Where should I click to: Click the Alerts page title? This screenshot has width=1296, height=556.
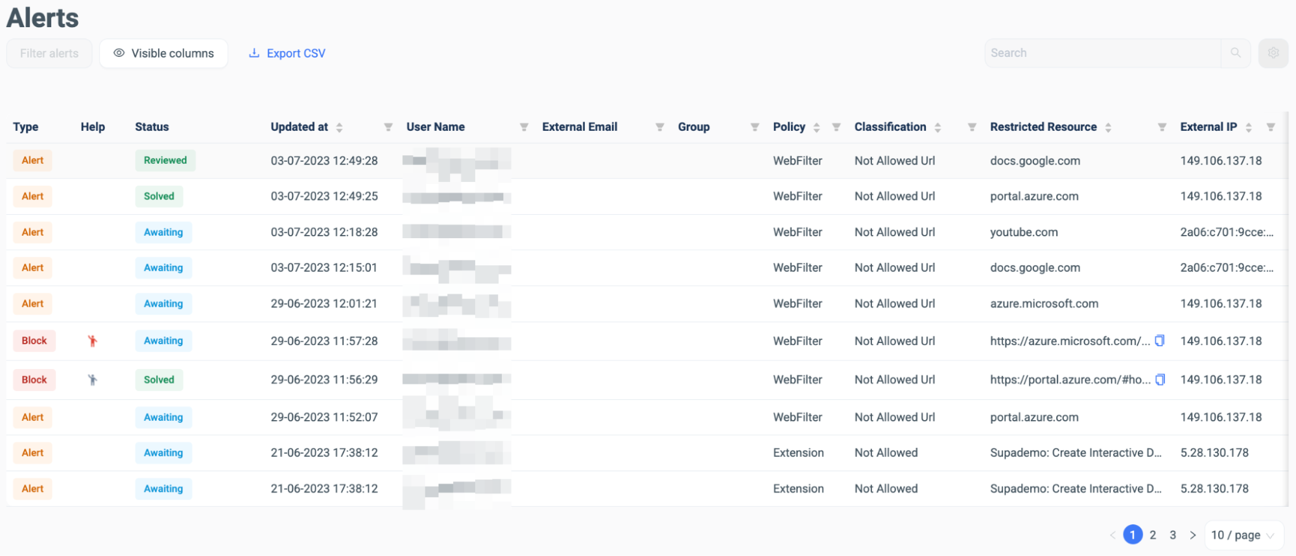click(43, 17)
